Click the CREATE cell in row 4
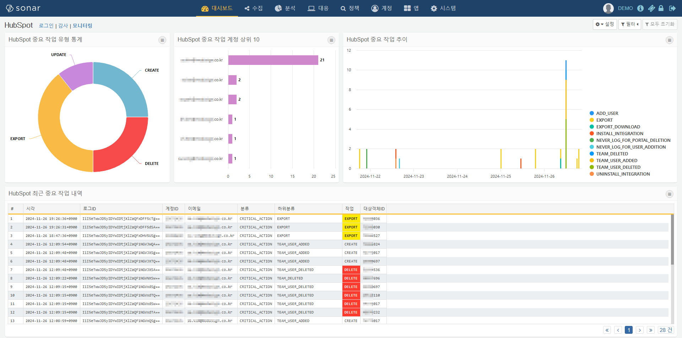Image resolution: width=682 pixels, height=338 pixels. tap(351, 244)
